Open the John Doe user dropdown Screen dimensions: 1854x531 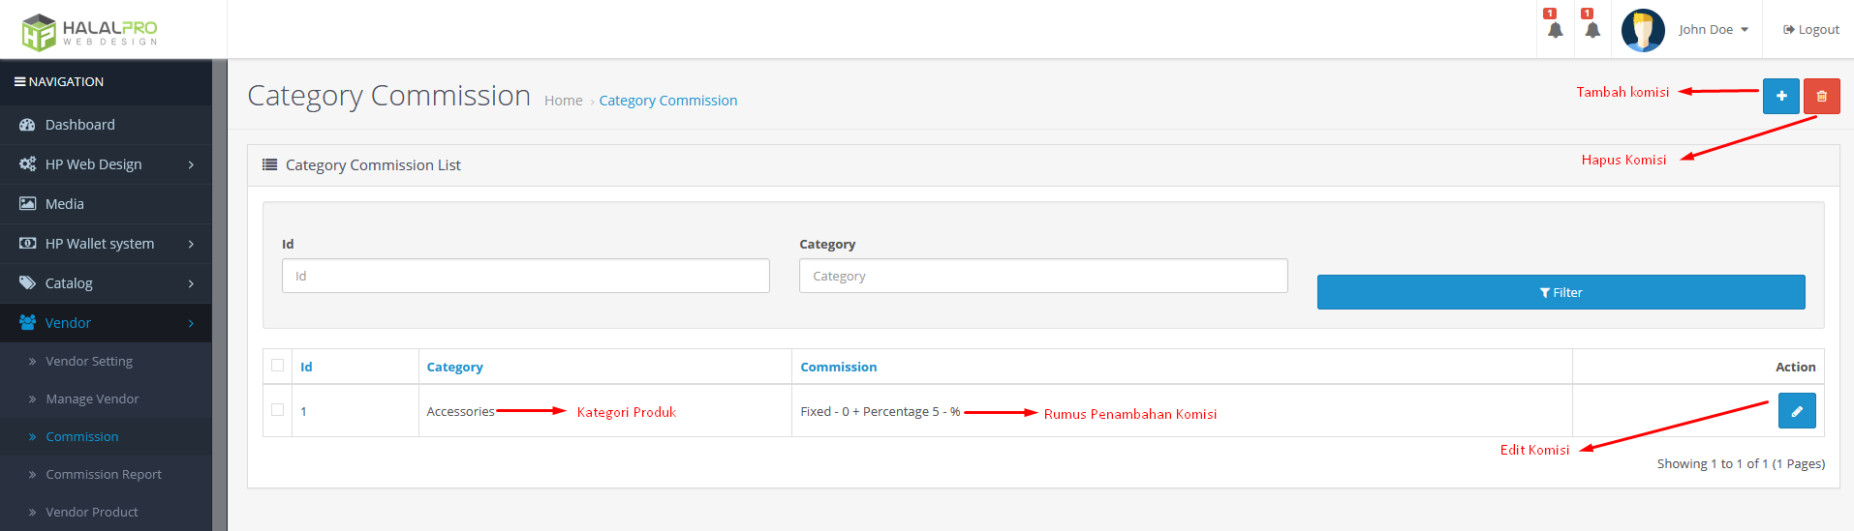point(1714,30)
